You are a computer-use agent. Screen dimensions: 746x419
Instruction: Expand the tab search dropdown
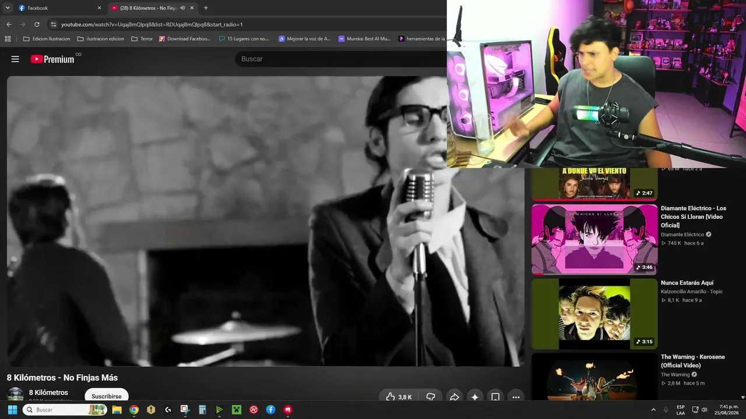pos(8,8)
